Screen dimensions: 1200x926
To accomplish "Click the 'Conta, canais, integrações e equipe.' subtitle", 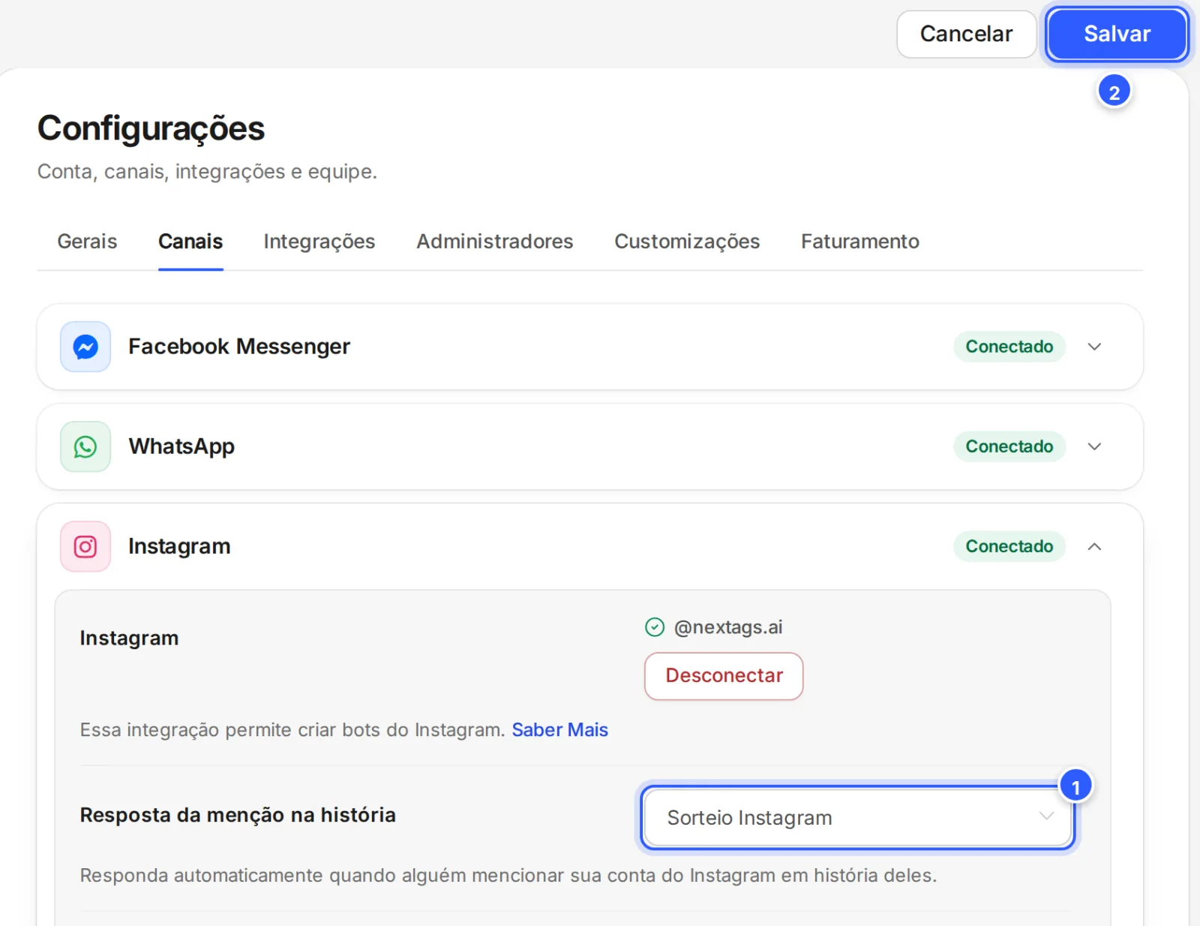I will (x=207, y=172).
